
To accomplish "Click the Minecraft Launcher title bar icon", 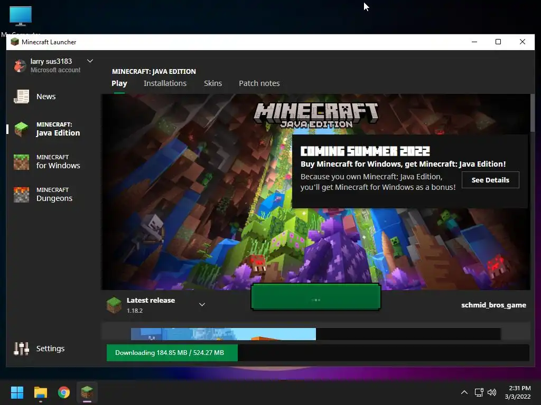I will (15, 42).
